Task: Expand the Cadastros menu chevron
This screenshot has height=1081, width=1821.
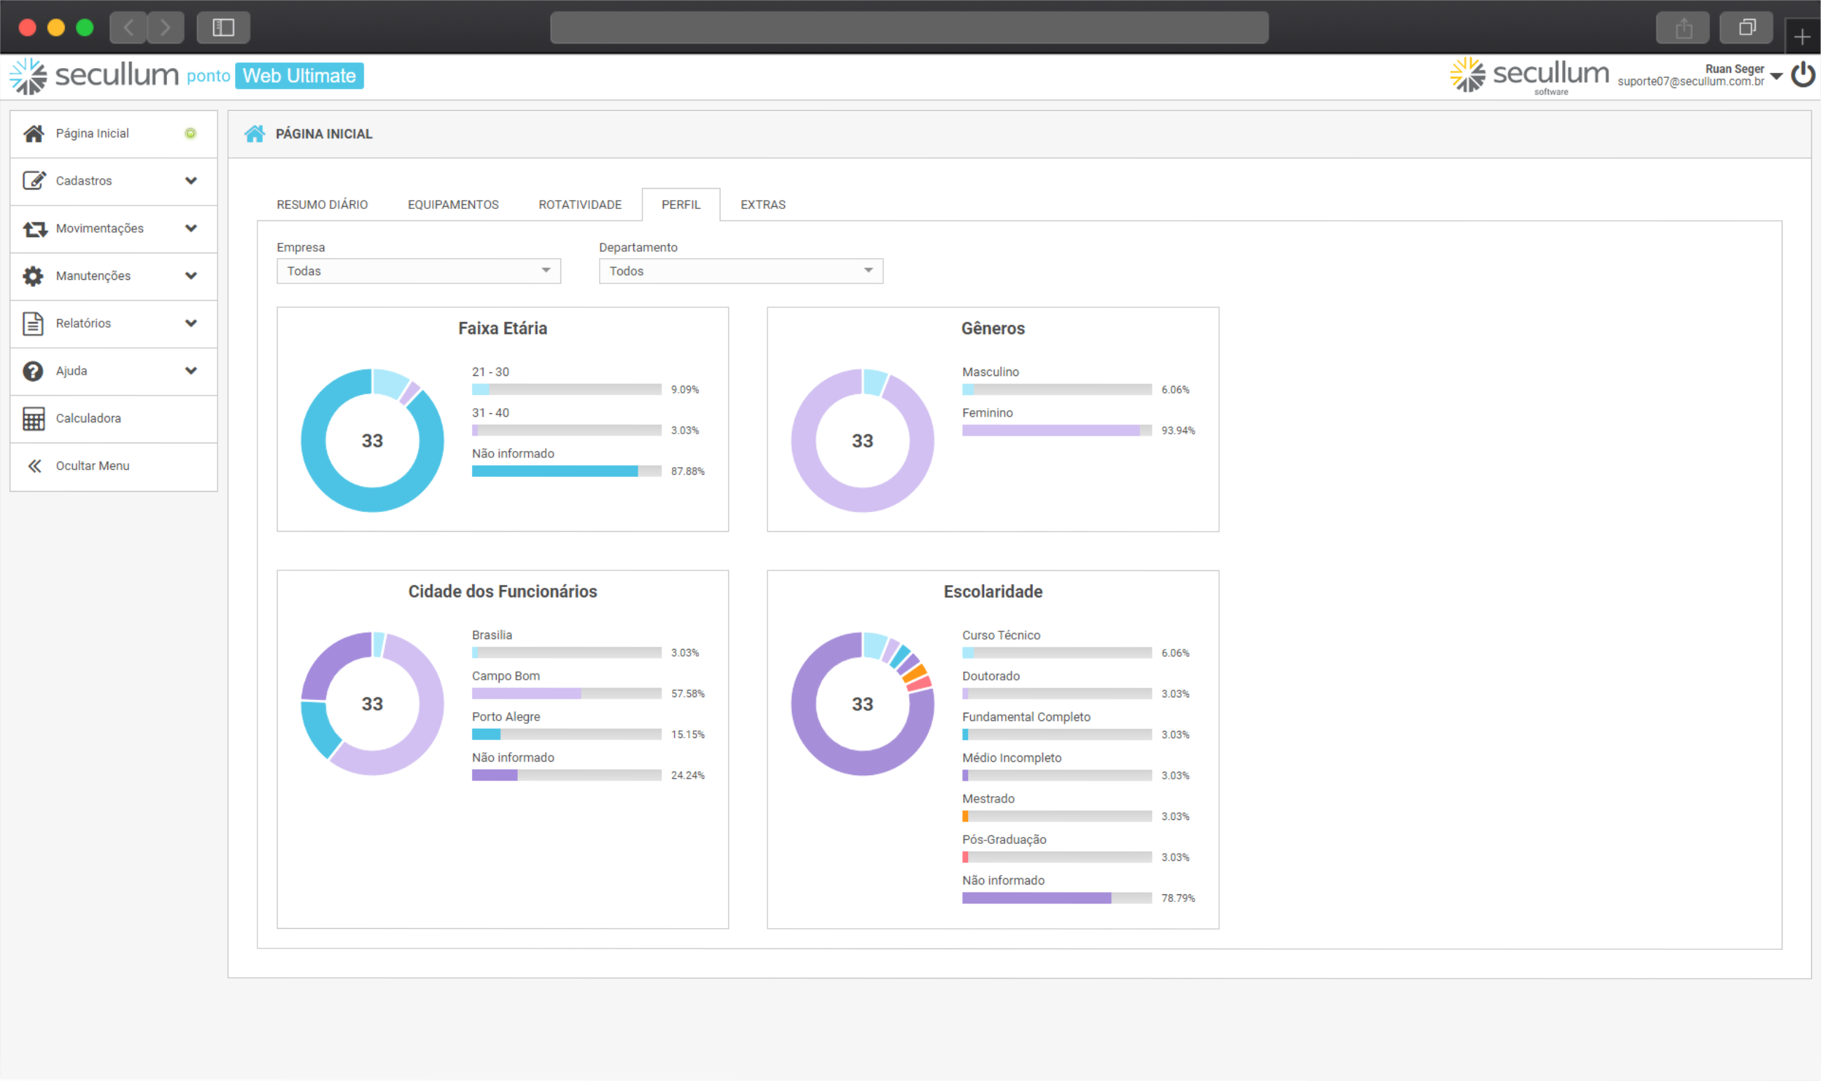Action: pyautogui.click(x=191, y=181)
